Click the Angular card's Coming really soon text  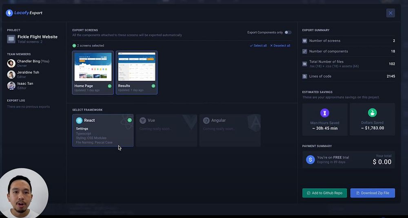click(x=219, y=129)
